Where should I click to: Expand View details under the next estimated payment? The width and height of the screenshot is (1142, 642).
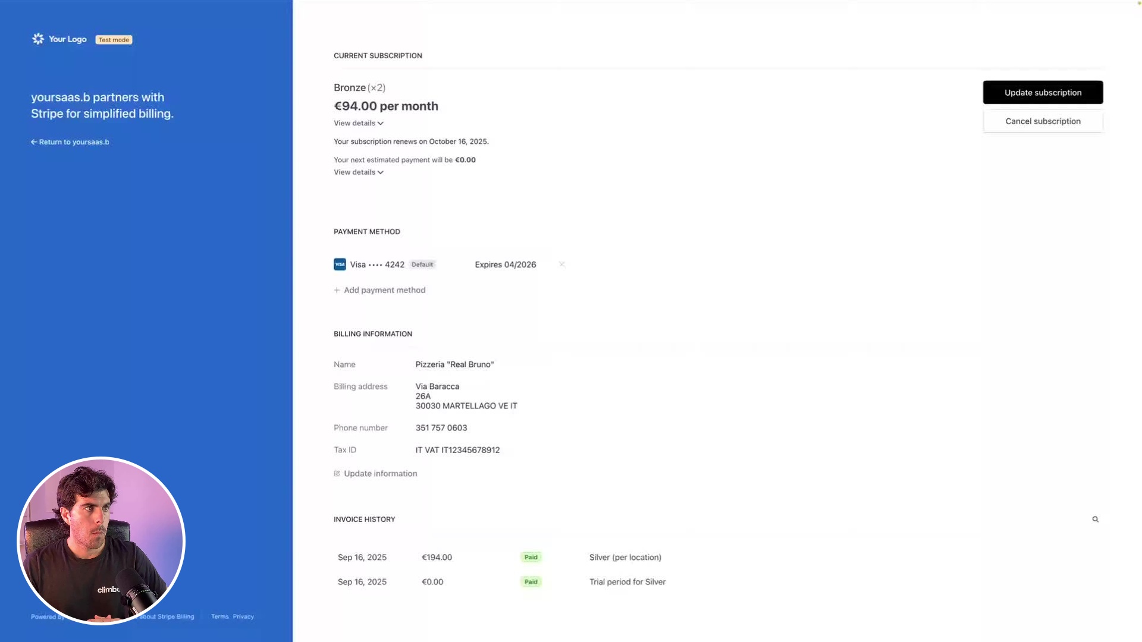[x=358, y=172]
